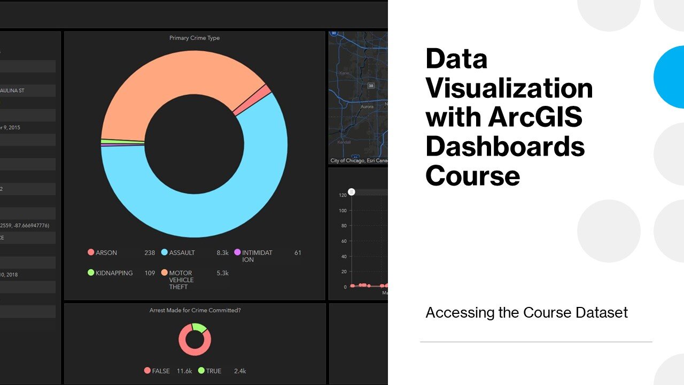Click the KIDNAPPING legend color dot
Viewport: 684px width, 385px height.
pos(91,273)
